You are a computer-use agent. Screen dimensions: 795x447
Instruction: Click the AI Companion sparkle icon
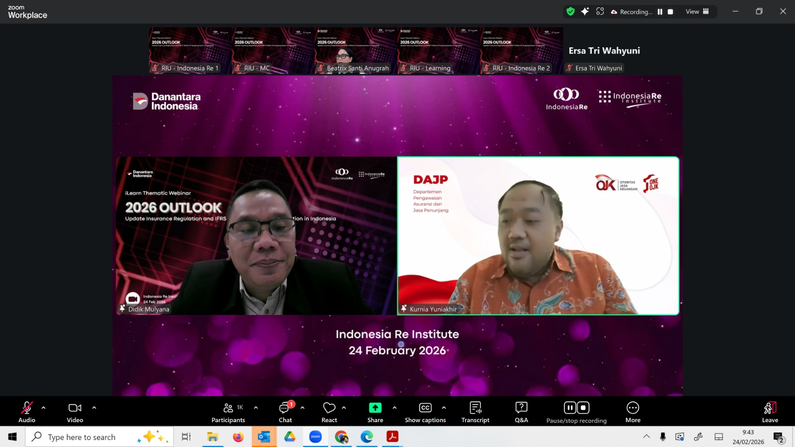pos(585,11)
